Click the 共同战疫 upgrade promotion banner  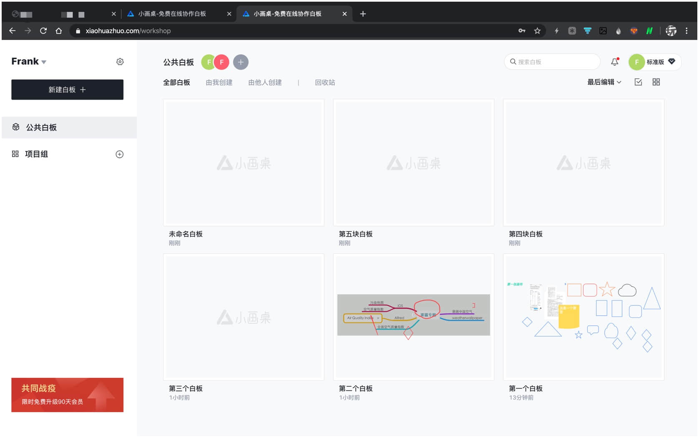coord(67,395)
